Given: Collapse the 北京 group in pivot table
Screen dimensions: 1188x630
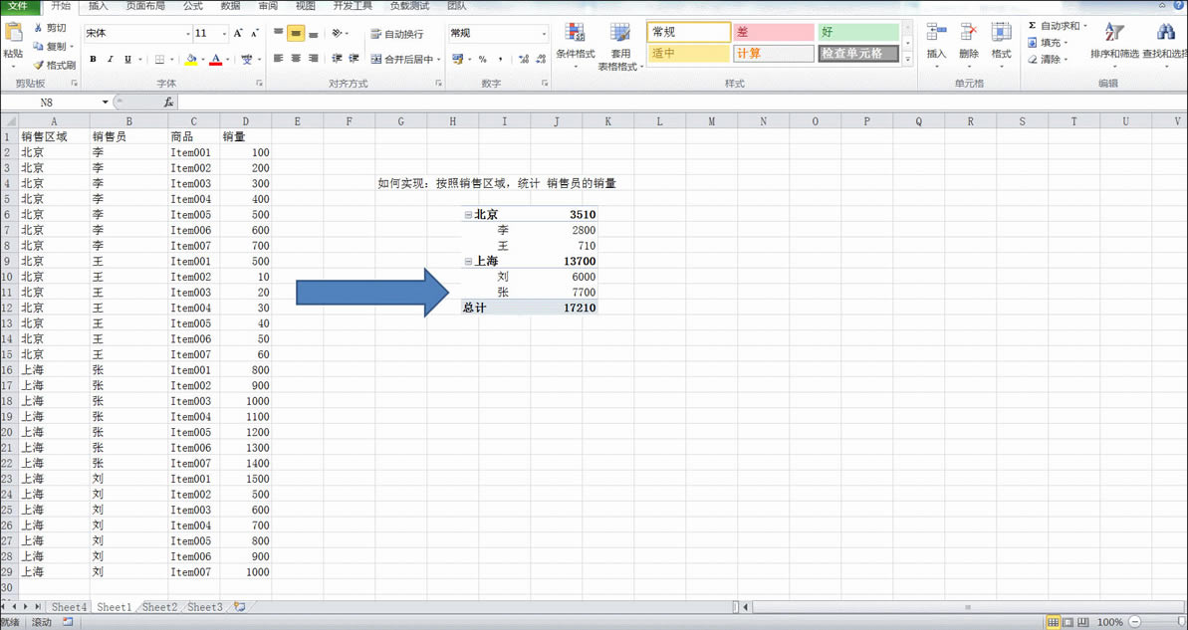Looking at the screenshot, I should pos(468,215).
